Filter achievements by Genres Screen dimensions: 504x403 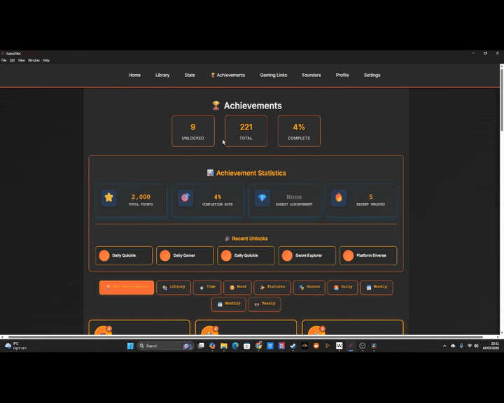(309, 287)
